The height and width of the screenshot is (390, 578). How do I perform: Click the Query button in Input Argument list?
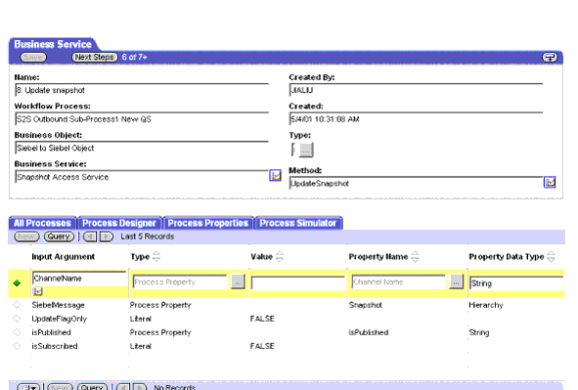click(x=59, y=237)
